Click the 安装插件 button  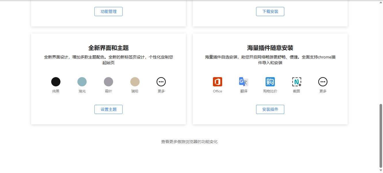tap(270, 109)
